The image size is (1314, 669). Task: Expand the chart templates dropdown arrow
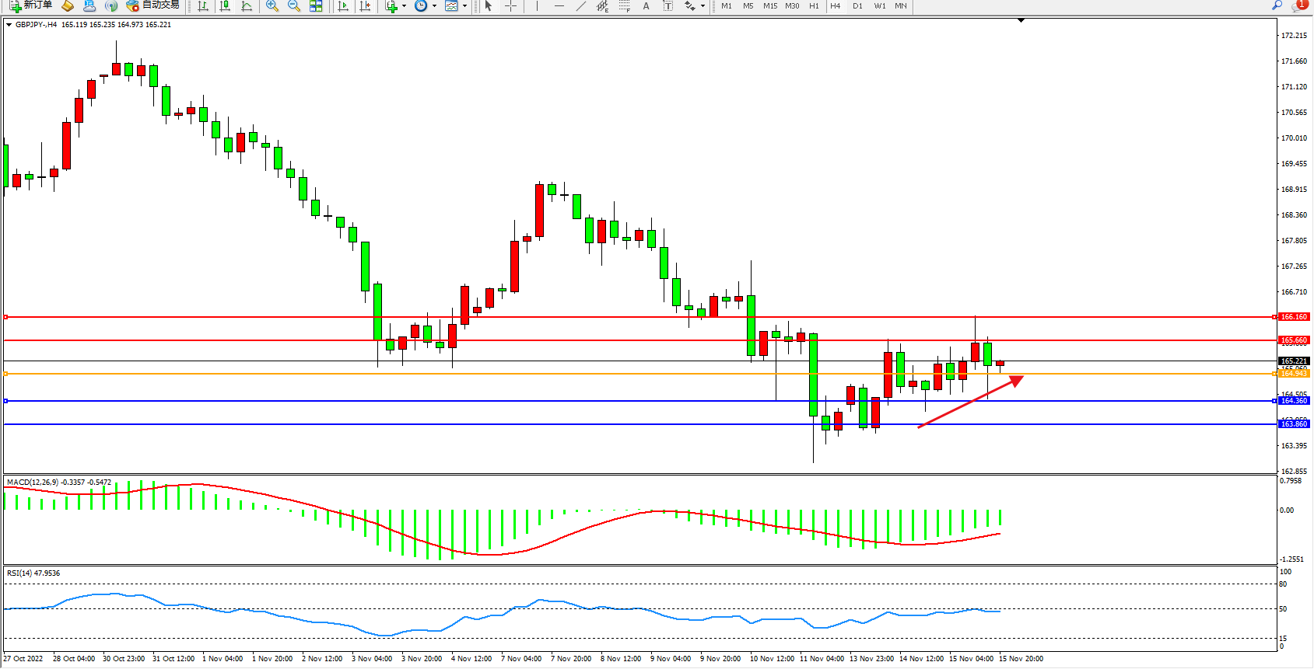point(464,6)
